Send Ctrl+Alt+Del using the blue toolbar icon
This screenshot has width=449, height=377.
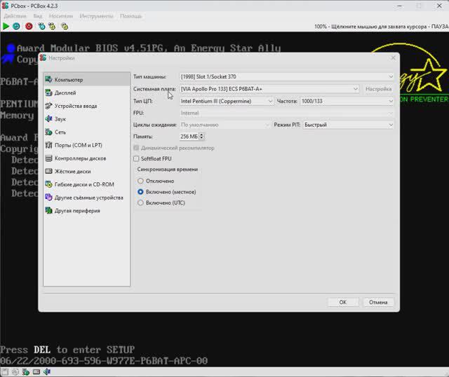pos(42,27)
